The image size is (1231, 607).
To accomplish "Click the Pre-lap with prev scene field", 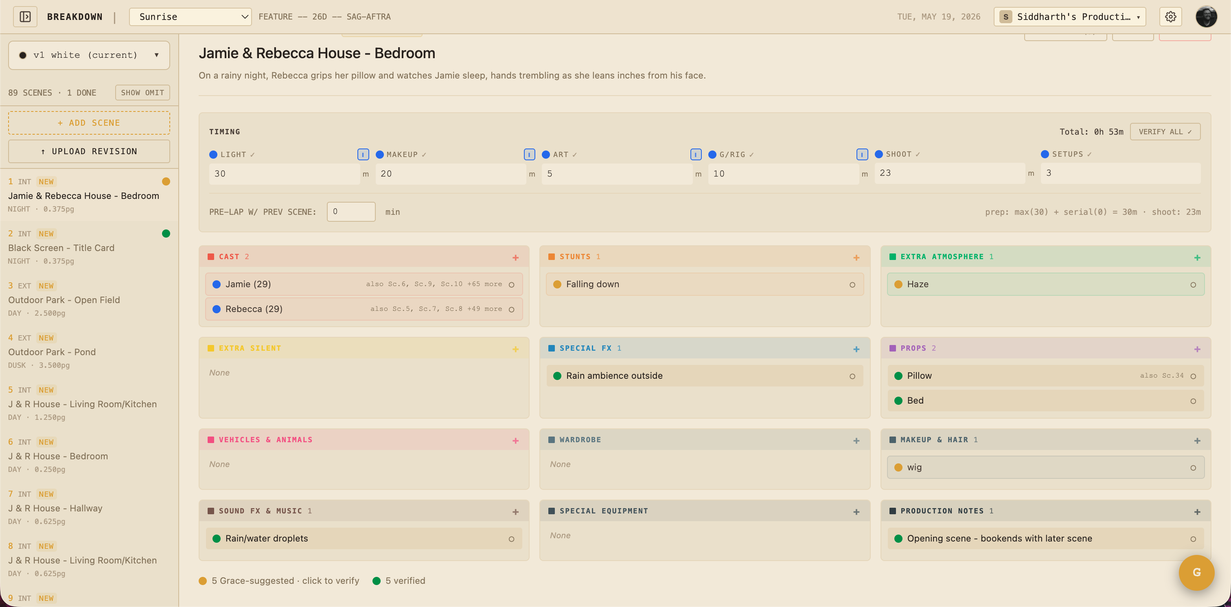I will tap(351, 212).
